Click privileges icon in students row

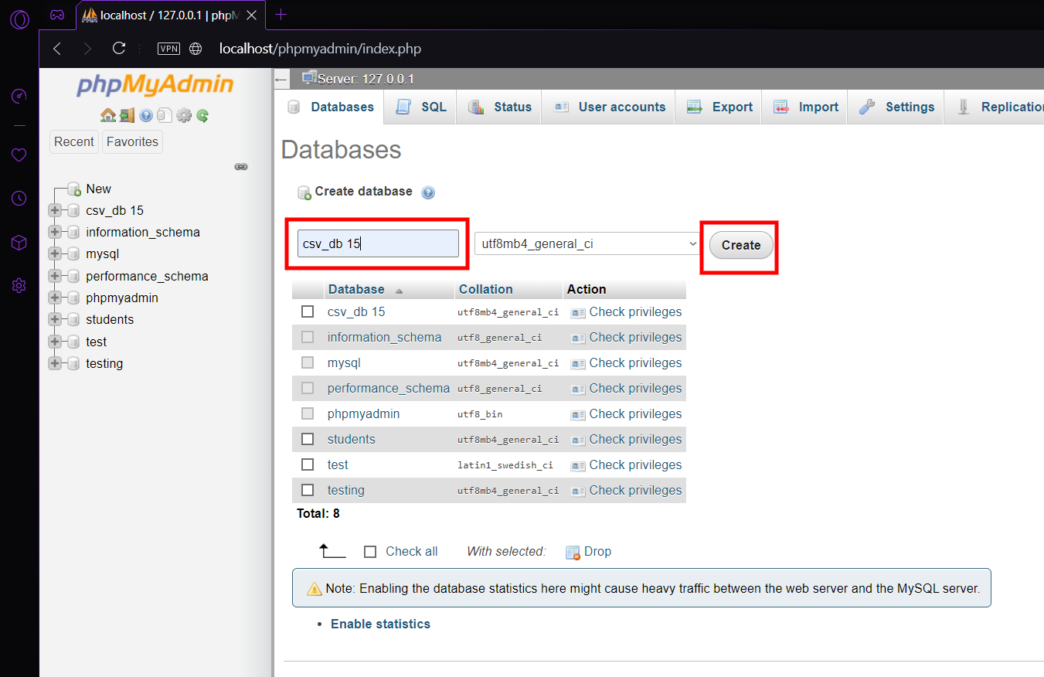tap(578, 441)
